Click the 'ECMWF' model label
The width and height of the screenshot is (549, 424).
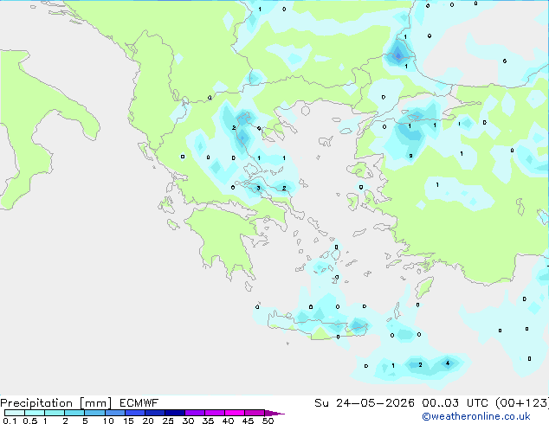coord(139,403)
